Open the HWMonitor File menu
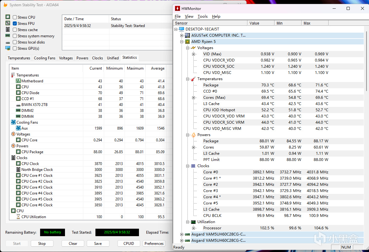This screenshot has width=369, height=252. click(x=178, y=16)
